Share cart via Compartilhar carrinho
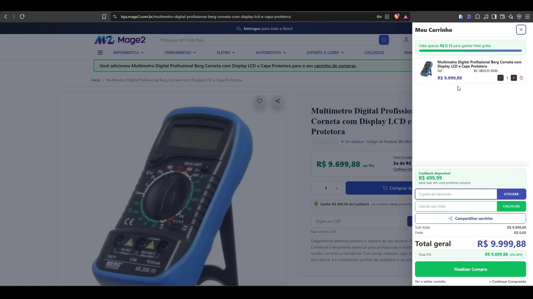This screenshot has width=533, height=299. tap(470, 218)
